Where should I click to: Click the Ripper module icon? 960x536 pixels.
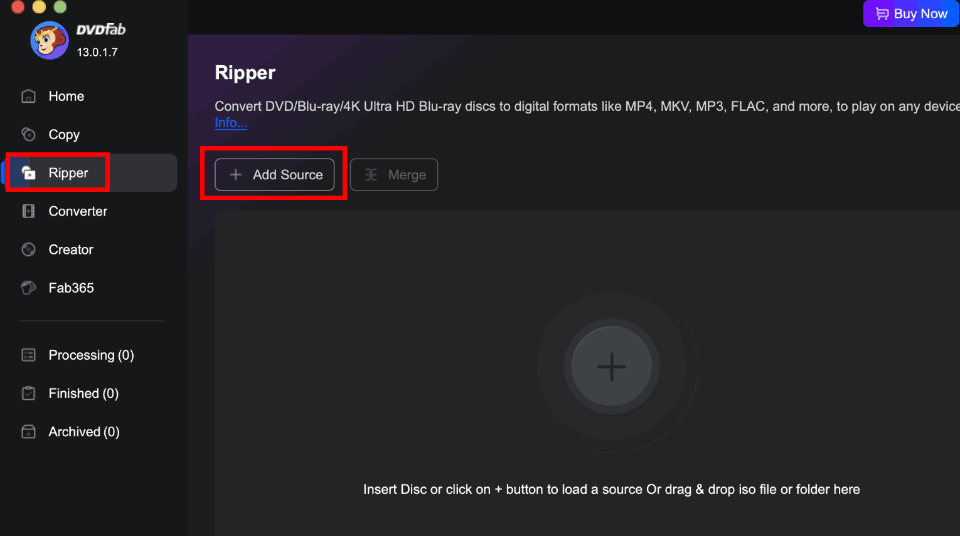pyautogui.click(x=28, y=173)
